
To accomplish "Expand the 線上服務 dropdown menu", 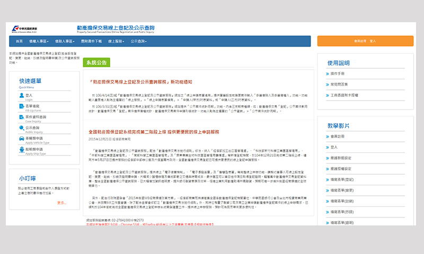I will pos(116,41).
